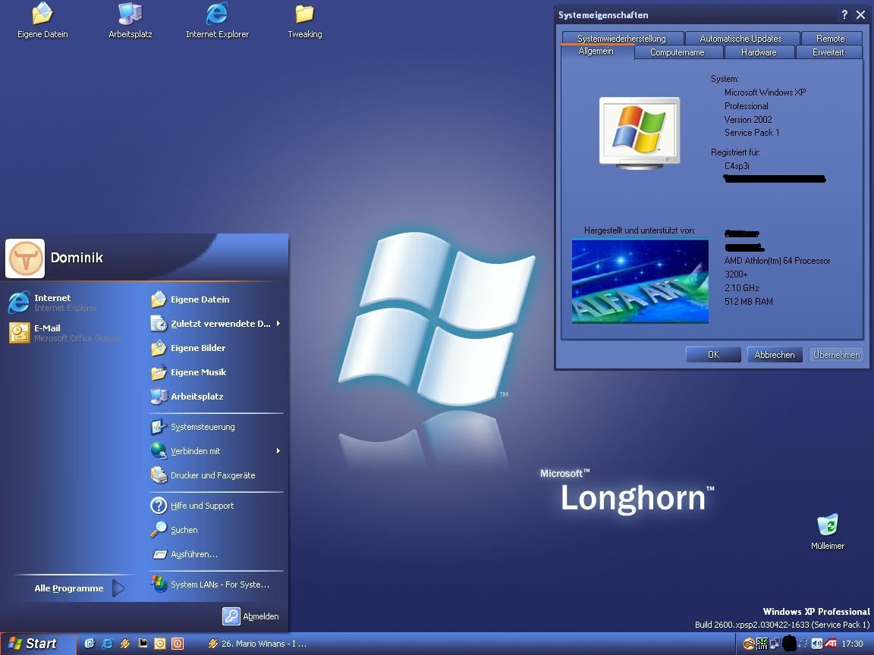Click Abbrechen in Systemeigenschaften
The image size is (874, 655).
[774, 355]
